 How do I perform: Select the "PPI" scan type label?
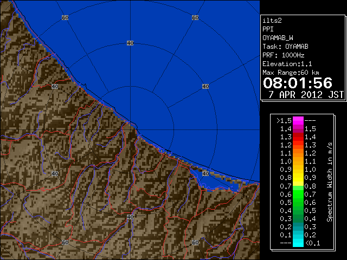[x=268, y=29]
